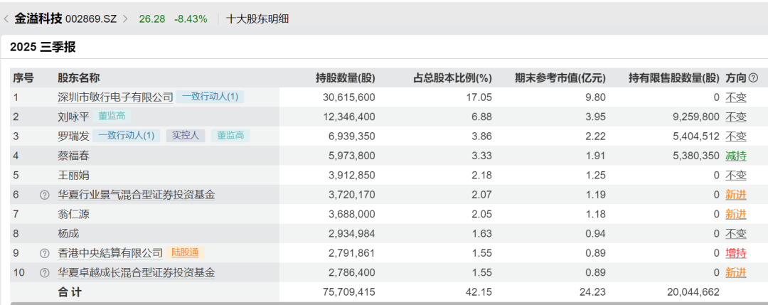Click 董监高 tag beside 刘咏平
Image resolution: width=768 pixels, height=305 pixels.
tap(111, 117)
